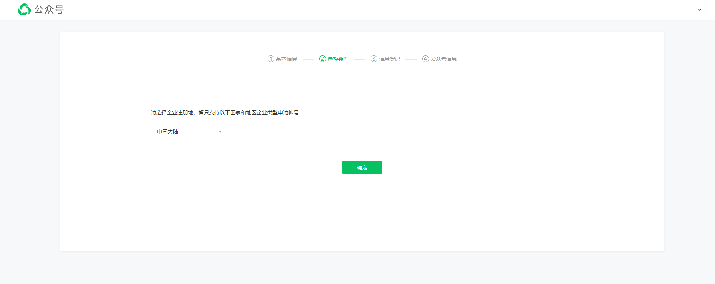Click the connector line between steps 1 and 2
Screen dimensions: 715x284
click(x=308, y=59)
